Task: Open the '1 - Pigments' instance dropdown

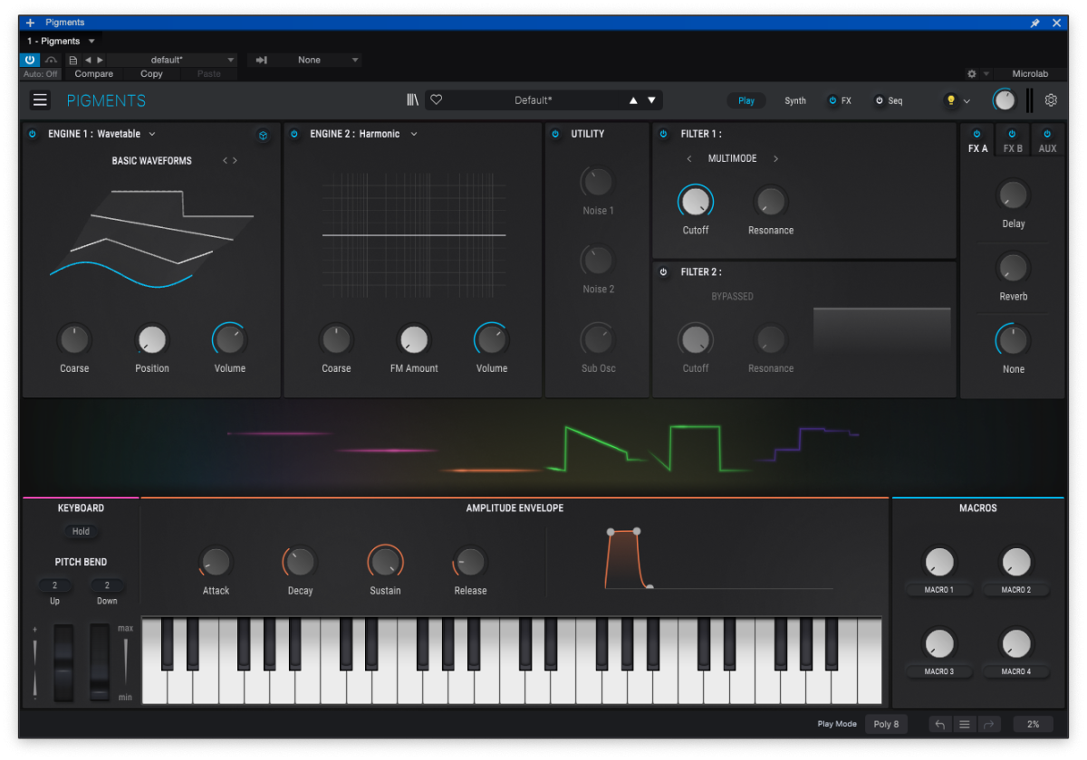Action: [x=61, y=41]
